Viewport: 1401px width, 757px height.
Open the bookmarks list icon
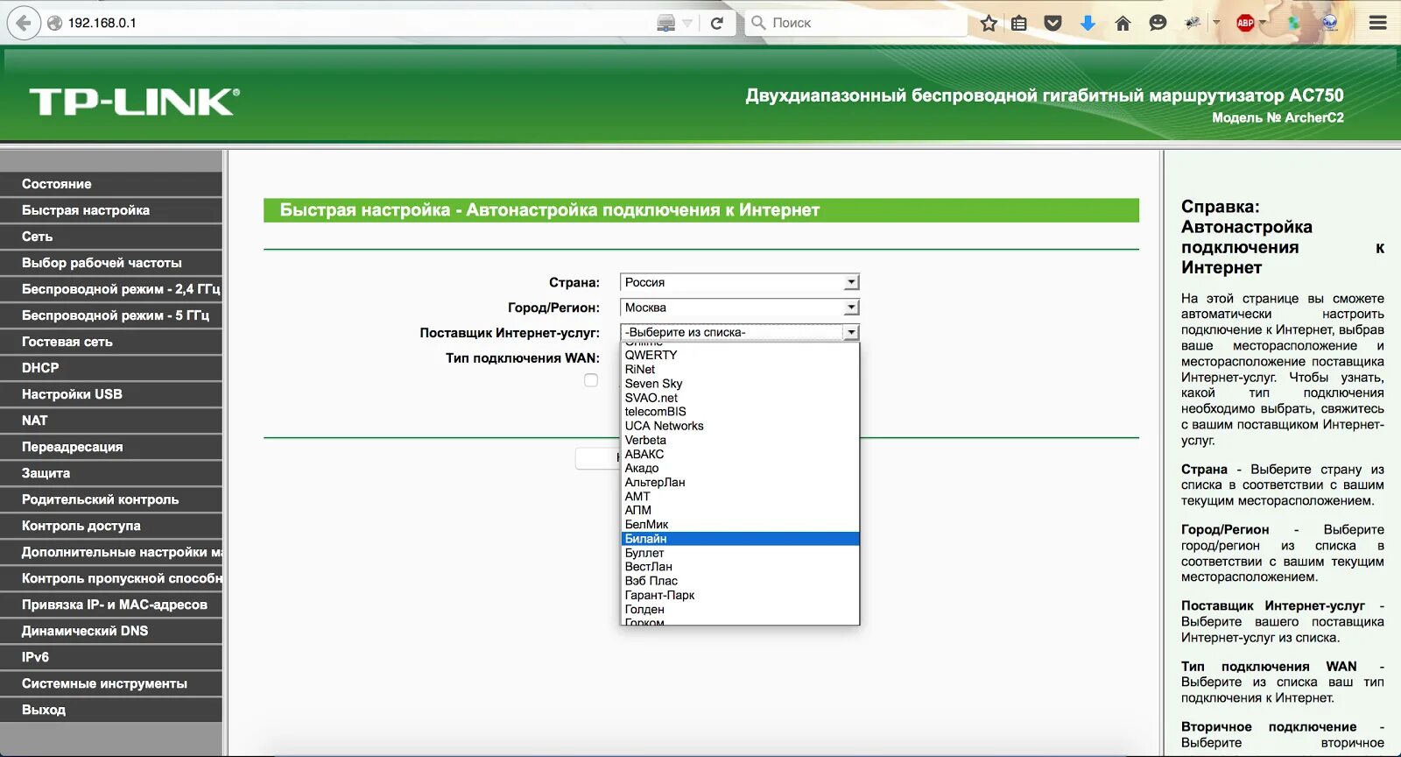click(x=1019, y=24)
